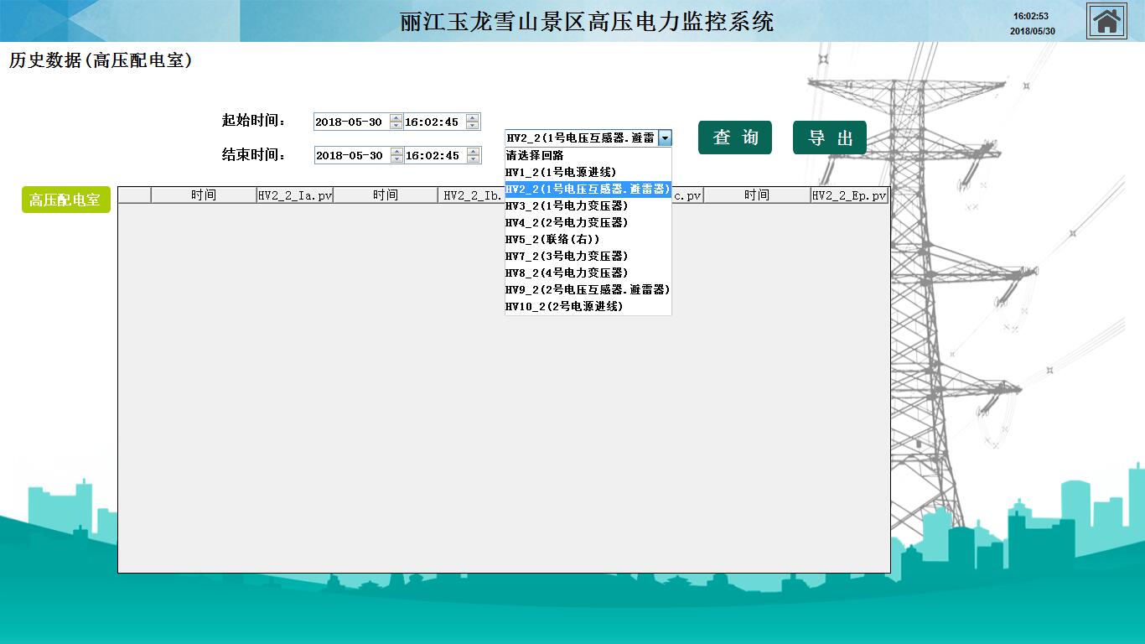Image resolution: width=1145 pixels, height=644 pixels.
Task: Click the up arrow of start date
Action: point(396,118)
